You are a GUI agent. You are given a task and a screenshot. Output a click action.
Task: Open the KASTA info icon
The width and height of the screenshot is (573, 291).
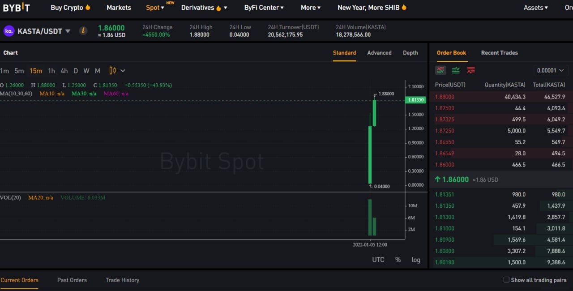(83, 31)
